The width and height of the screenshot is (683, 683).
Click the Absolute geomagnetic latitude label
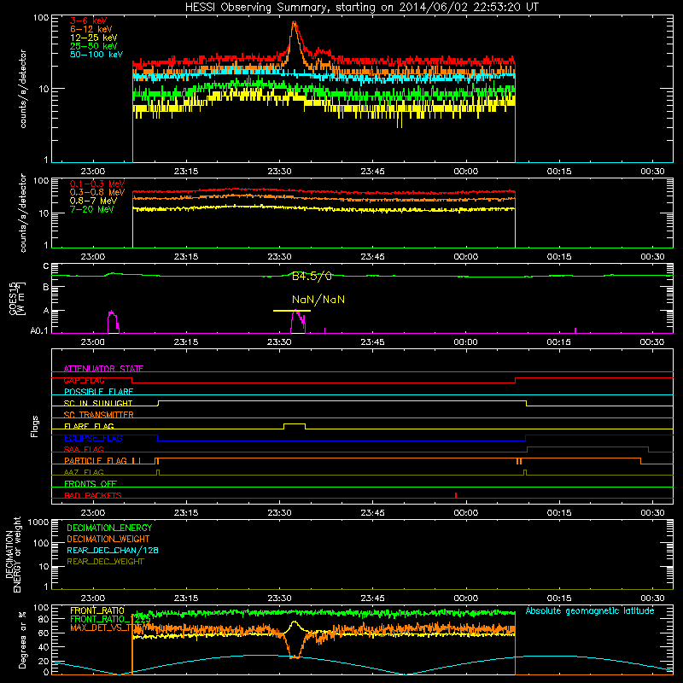coord(590,610)
